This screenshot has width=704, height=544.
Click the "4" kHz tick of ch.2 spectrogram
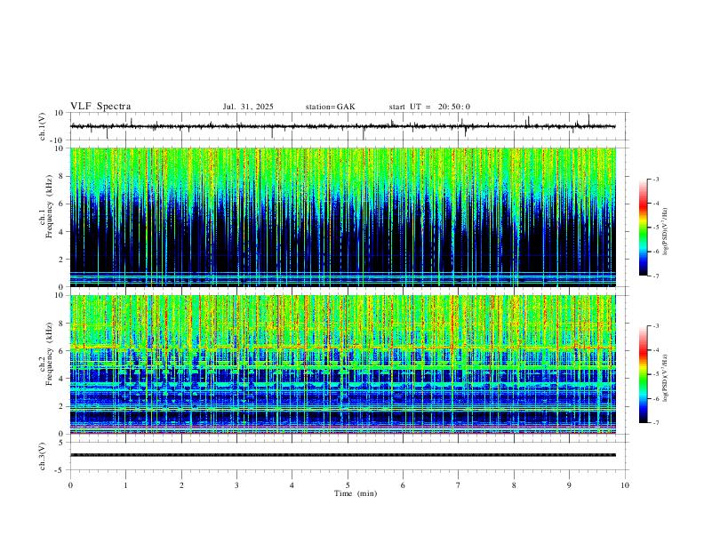click(62, 379)
